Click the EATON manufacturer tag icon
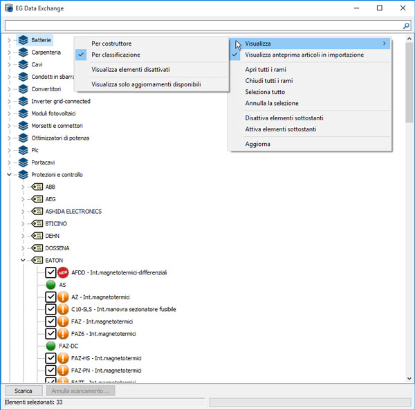This screenshot has height=410, width=415. tap(37, 260)
